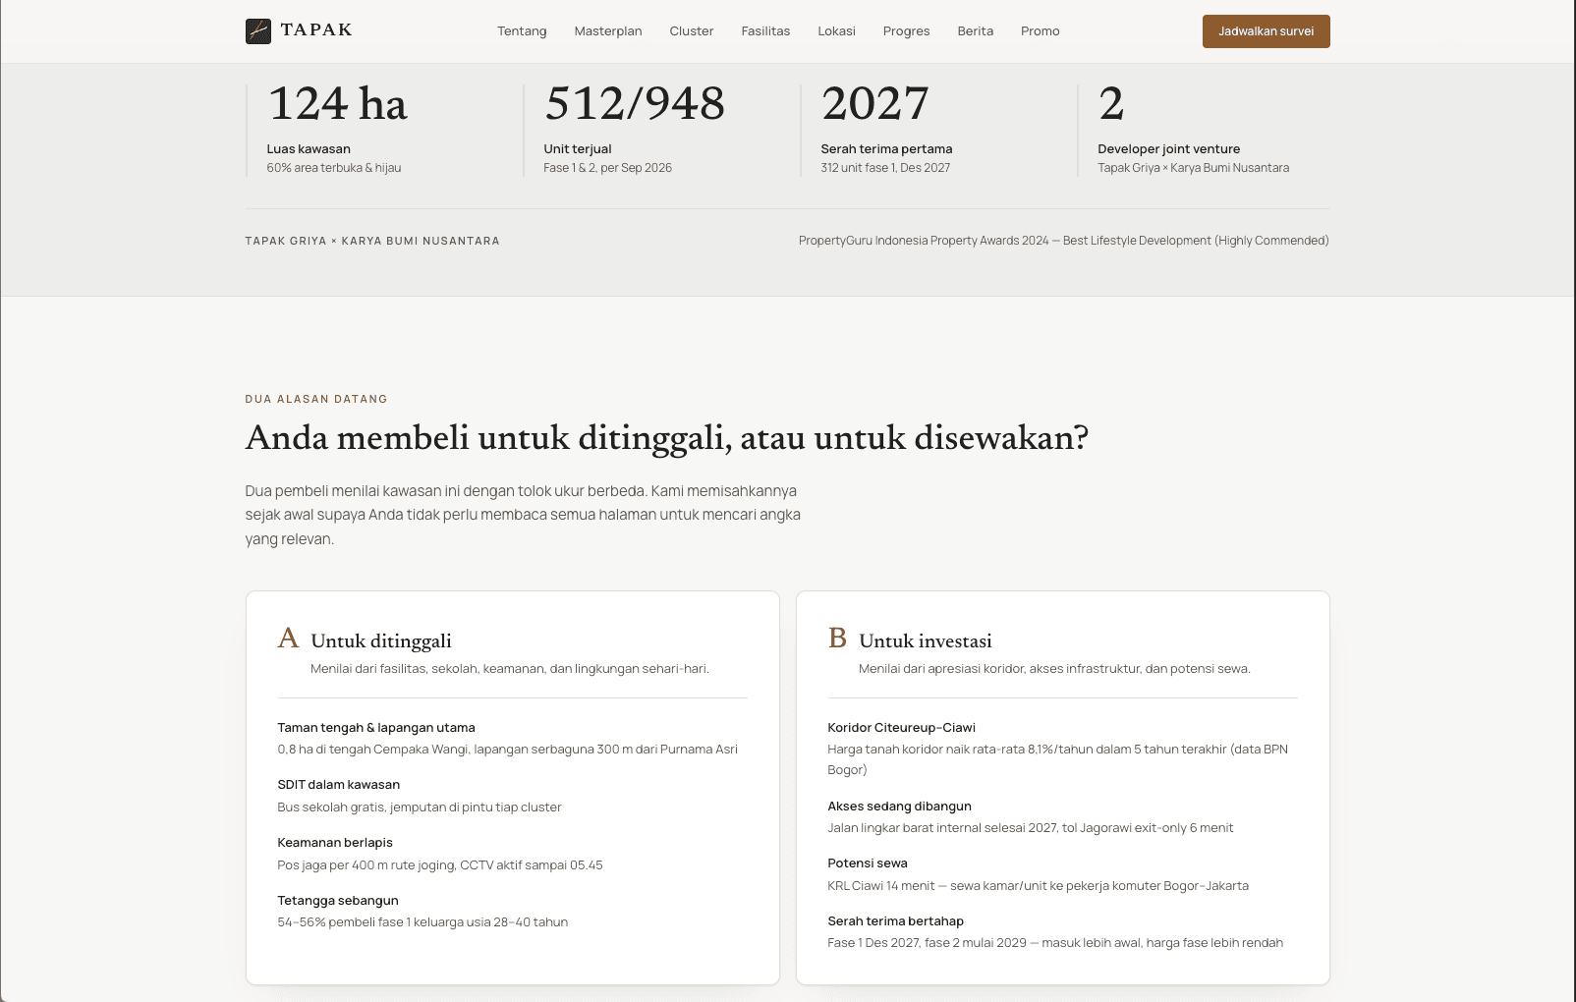This screenshot has height=1002, width=1576.
Task: Select the Untuk ditinggali card title
Action: [381, 641]
